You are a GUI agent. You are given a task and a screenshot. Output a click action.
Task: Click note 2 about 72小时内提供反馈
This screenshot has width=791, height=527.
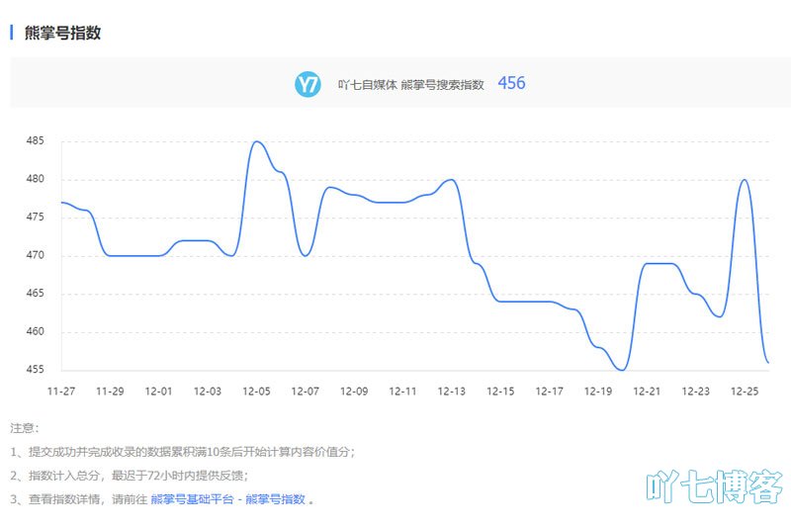[x=130, y=476]
